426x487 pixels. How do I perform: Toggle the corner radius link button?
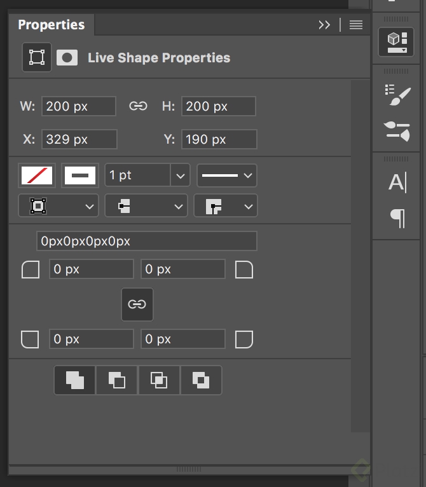137,305
